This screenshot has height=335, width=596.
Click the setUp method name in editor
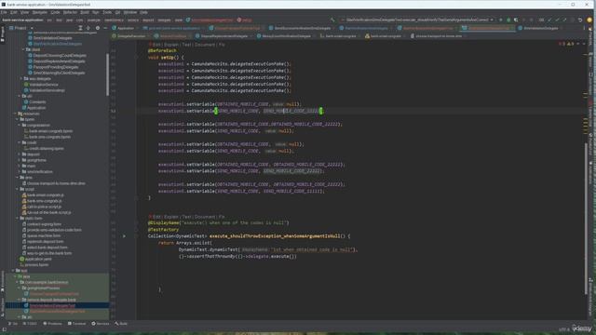167,58
